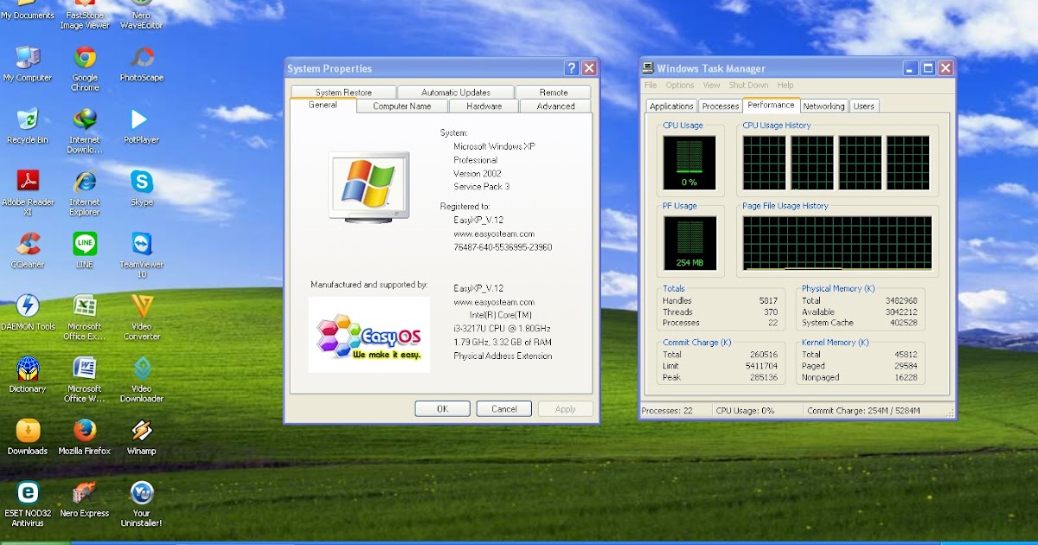Image resolution: width=1038 pixels, height=545 pixels.
Task: Select General tab in System Properties
Action: tap(323, 105)
